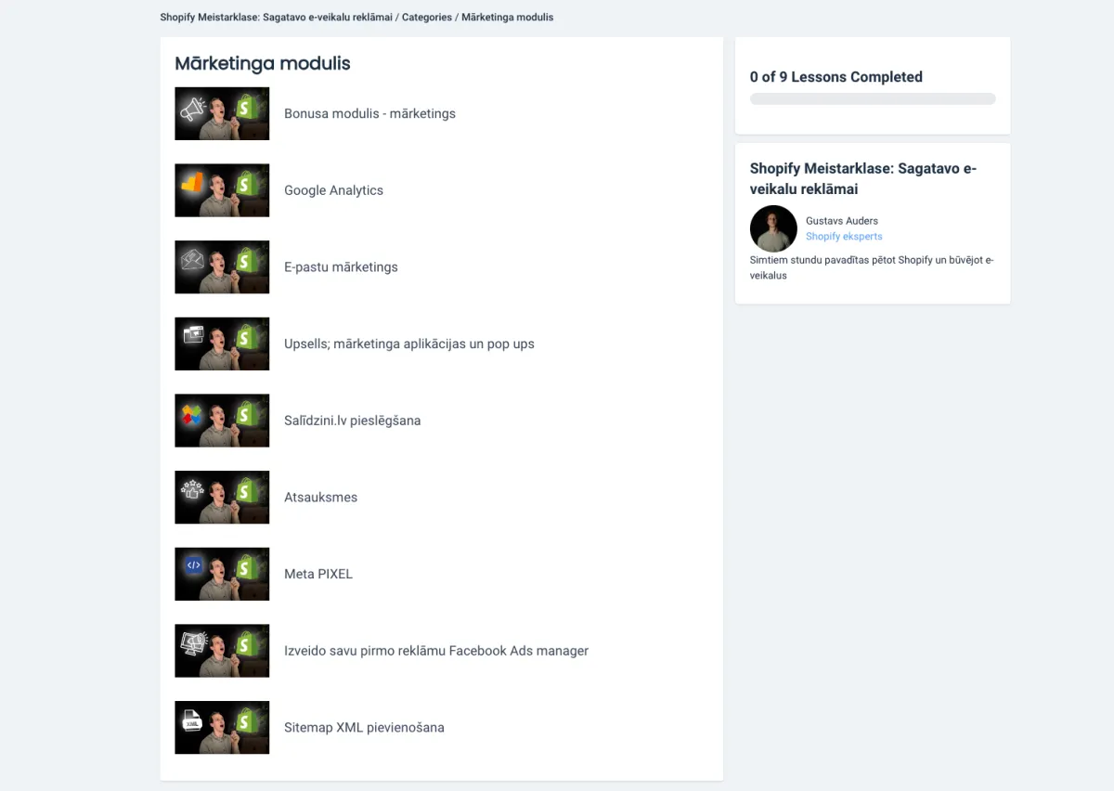Click the Gustavs Auders avatar photo
The height and width of the screenshot is (791, 1114).
point(773,228)
